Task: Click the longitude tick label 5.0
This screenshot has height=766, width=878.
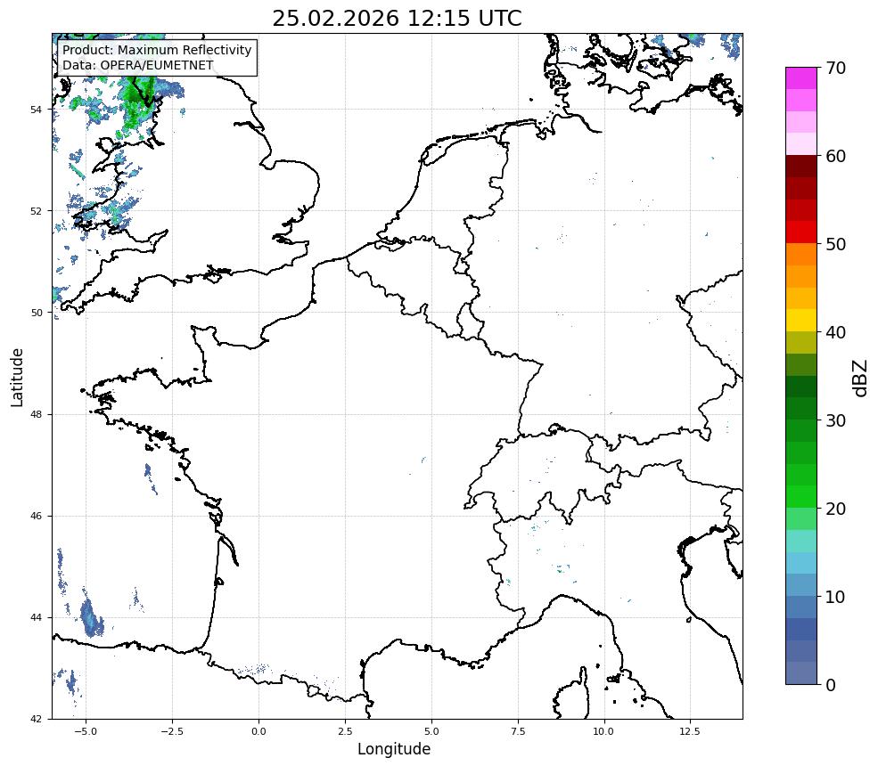Action: (x=431, y=730)
